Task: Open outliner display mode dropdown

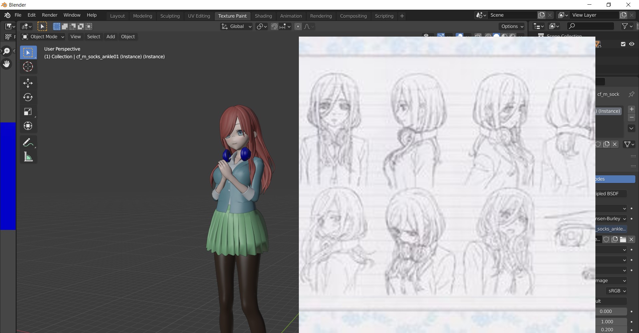Action: 554,26
